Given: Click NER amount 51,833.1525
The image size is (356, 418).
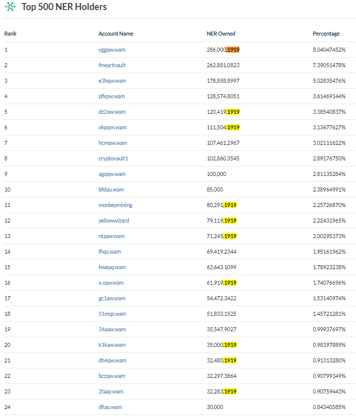Looking at the screenshot, I should pyautogui.click(x=221, y=314).
